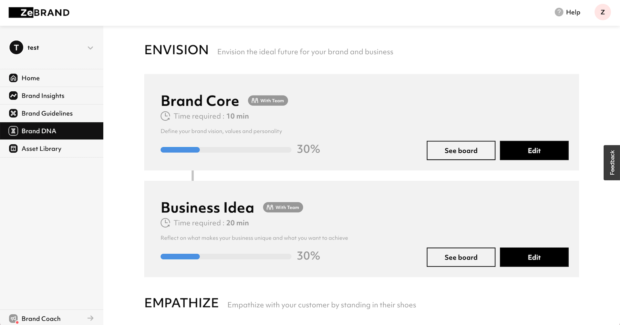Click the ZeBrand logo

click(39, 13)
